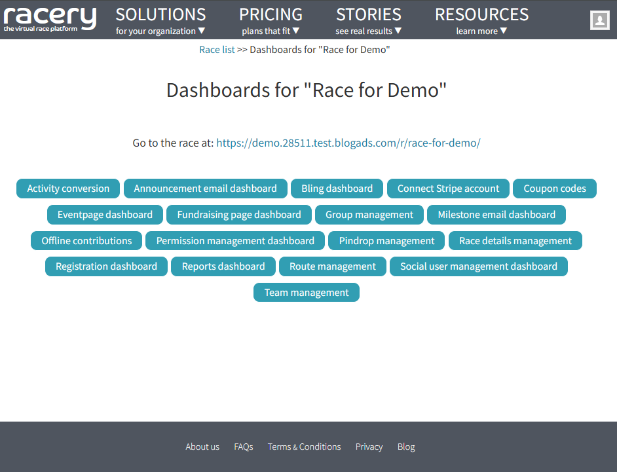Open Team management
This screenshot has height=472, width=617.
tap(306, 292)
